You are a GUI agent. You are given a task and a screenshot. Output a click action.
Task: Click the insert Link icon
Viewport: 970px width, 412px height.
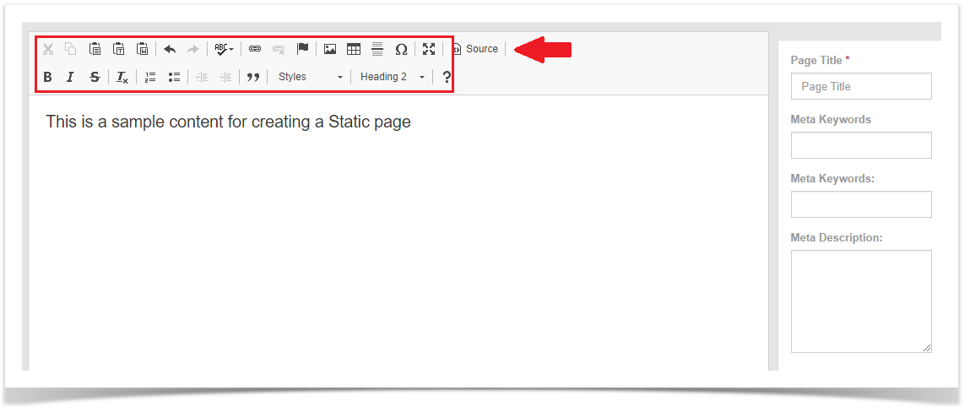(255, 49)
